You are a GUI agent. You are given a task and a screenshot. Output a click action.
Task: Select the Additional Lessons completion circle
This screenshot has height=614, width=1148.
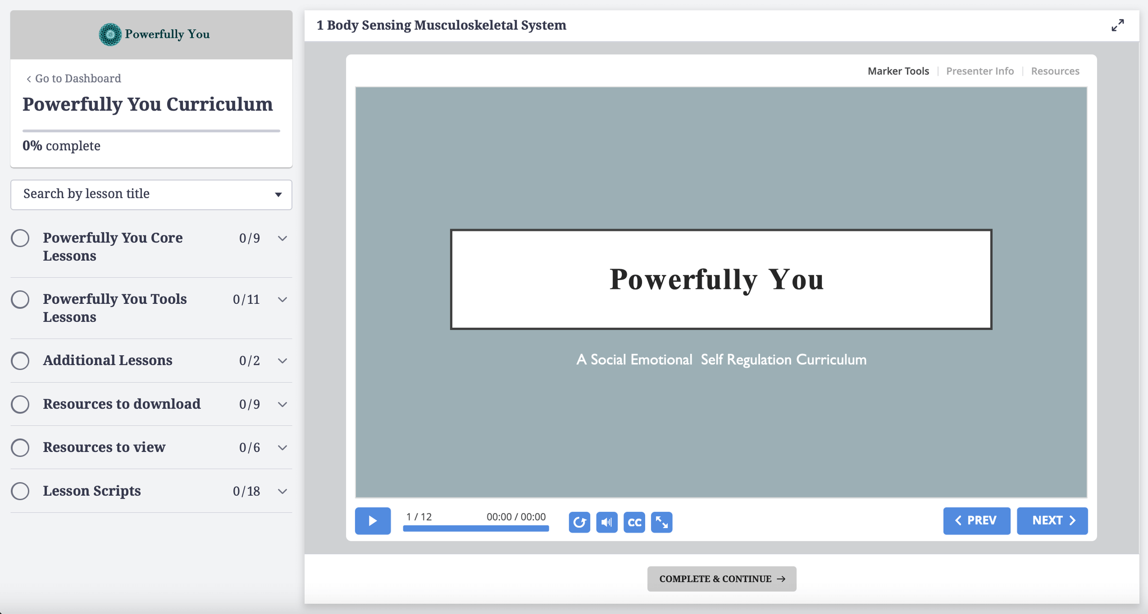click(x=20, y=361)
